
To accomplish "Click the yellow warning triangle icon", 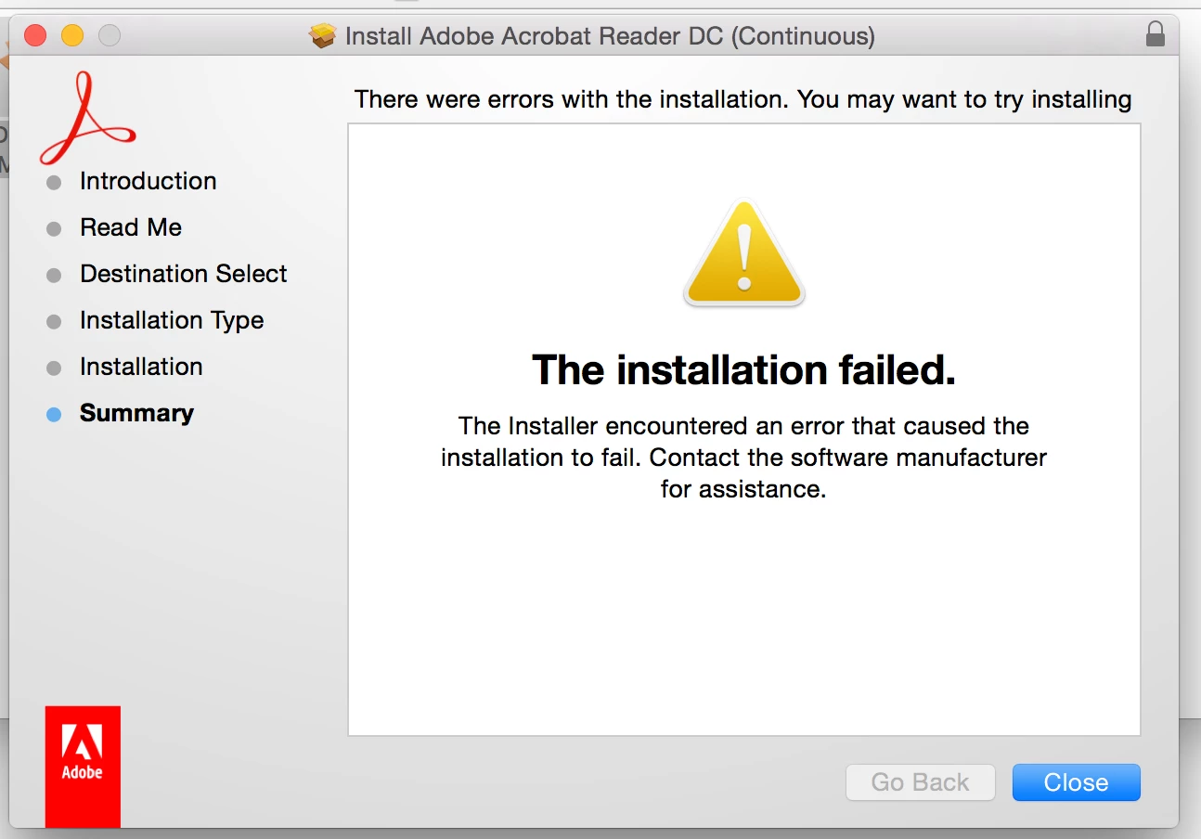I will 743,252.
